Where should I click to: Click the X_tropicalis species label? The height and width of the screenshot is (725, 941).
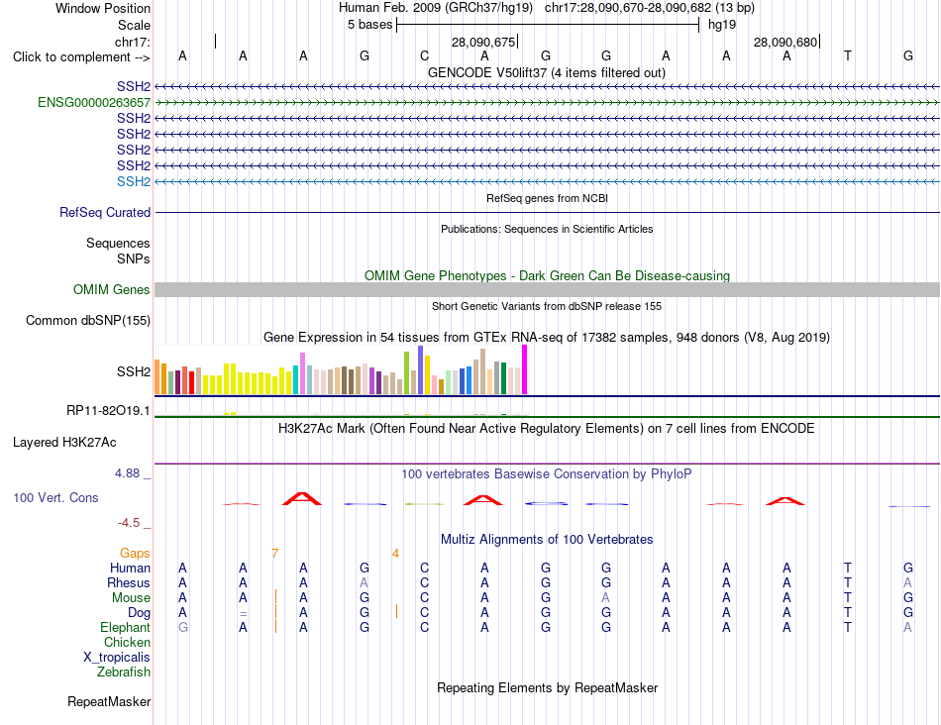click(117, 658)
